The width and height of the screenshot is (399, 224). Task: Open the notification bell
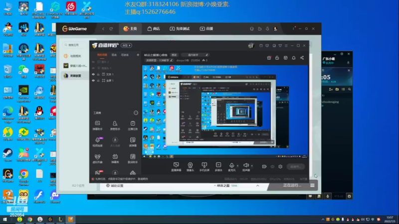pos(294,58)
